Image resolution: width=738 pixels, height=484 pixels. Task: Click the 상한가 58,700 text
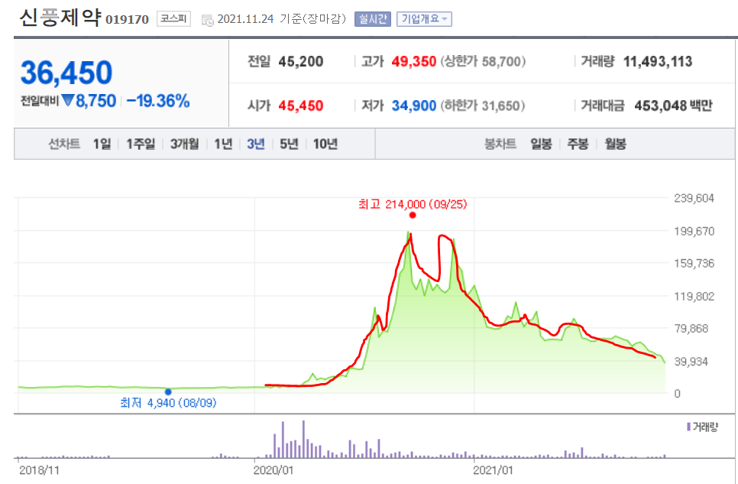click(x=483, y=61)
